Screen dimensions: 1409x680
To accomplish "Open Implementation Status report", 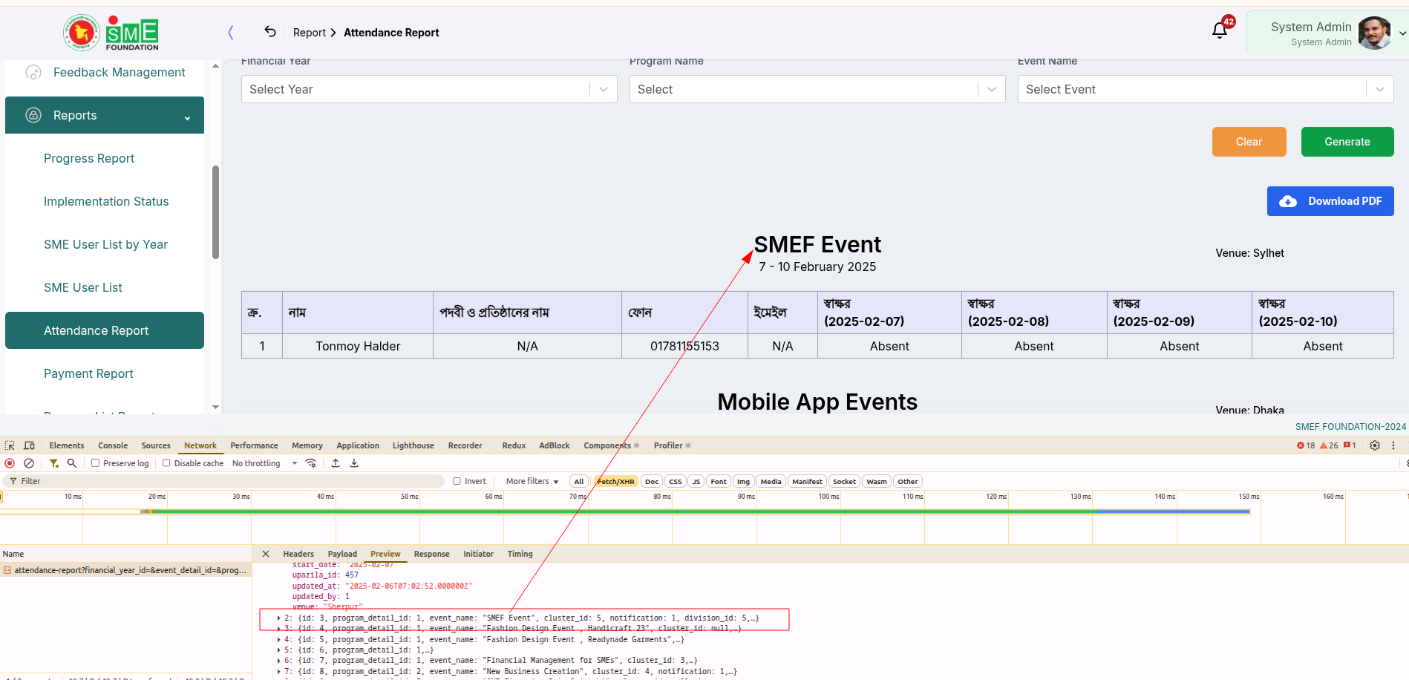I will 106,201.
